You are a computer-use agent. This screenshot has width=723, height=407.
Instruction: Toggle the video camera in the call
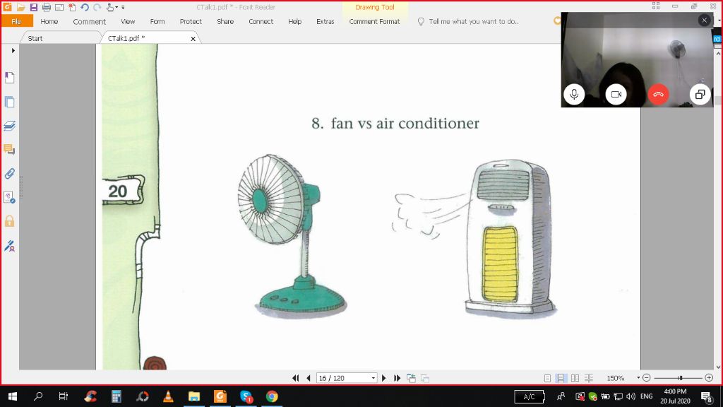pyautogui.click(x=616, y=94)
